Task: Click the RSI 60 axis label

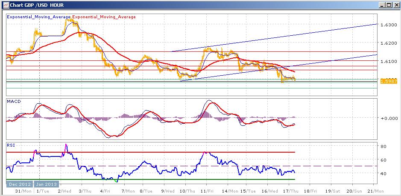Action: coord(383,160)
